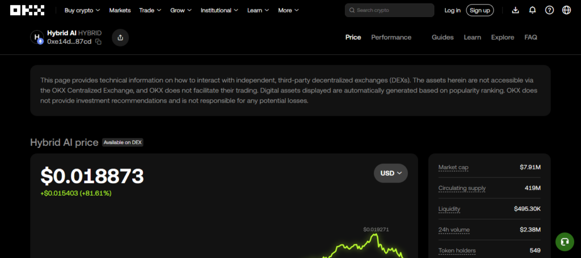Open the USD currency dropdown
This screenshot has height=258, width=581.
click(x=391, y=174)
